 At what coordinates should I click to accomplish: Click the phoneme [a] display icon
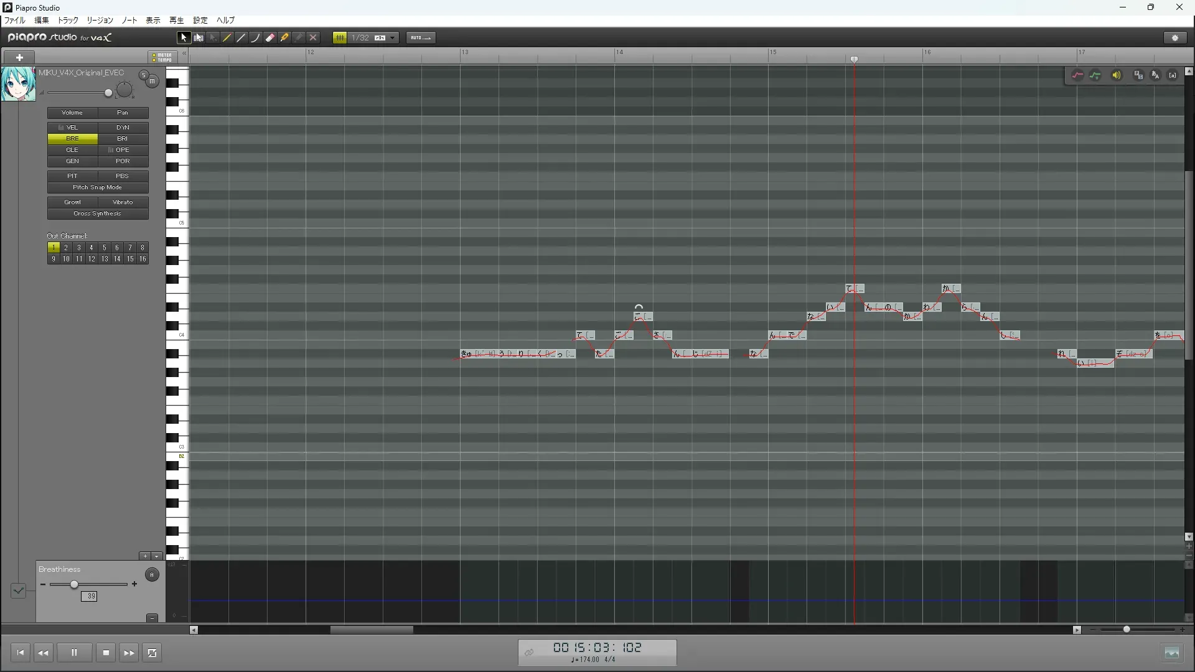1173,75
